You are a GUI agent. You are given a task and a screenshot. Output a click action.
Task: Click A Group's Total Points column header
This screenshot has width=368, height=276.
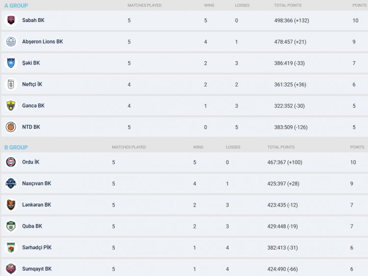tap(288, 5)
